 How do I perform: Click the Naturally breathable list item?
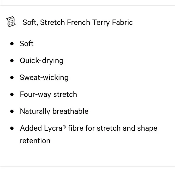pos(54,111)
